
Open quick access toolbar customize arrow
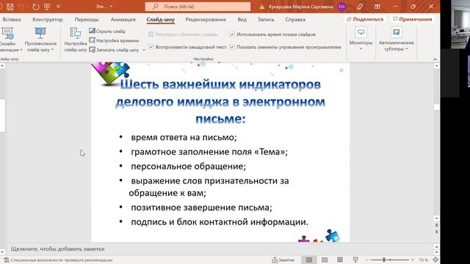59,7
